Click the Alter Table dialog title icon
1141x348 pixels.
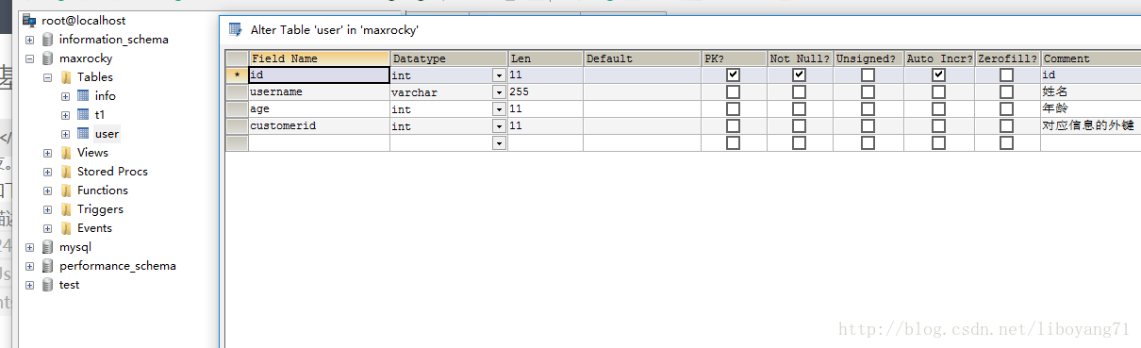point(236,29)
